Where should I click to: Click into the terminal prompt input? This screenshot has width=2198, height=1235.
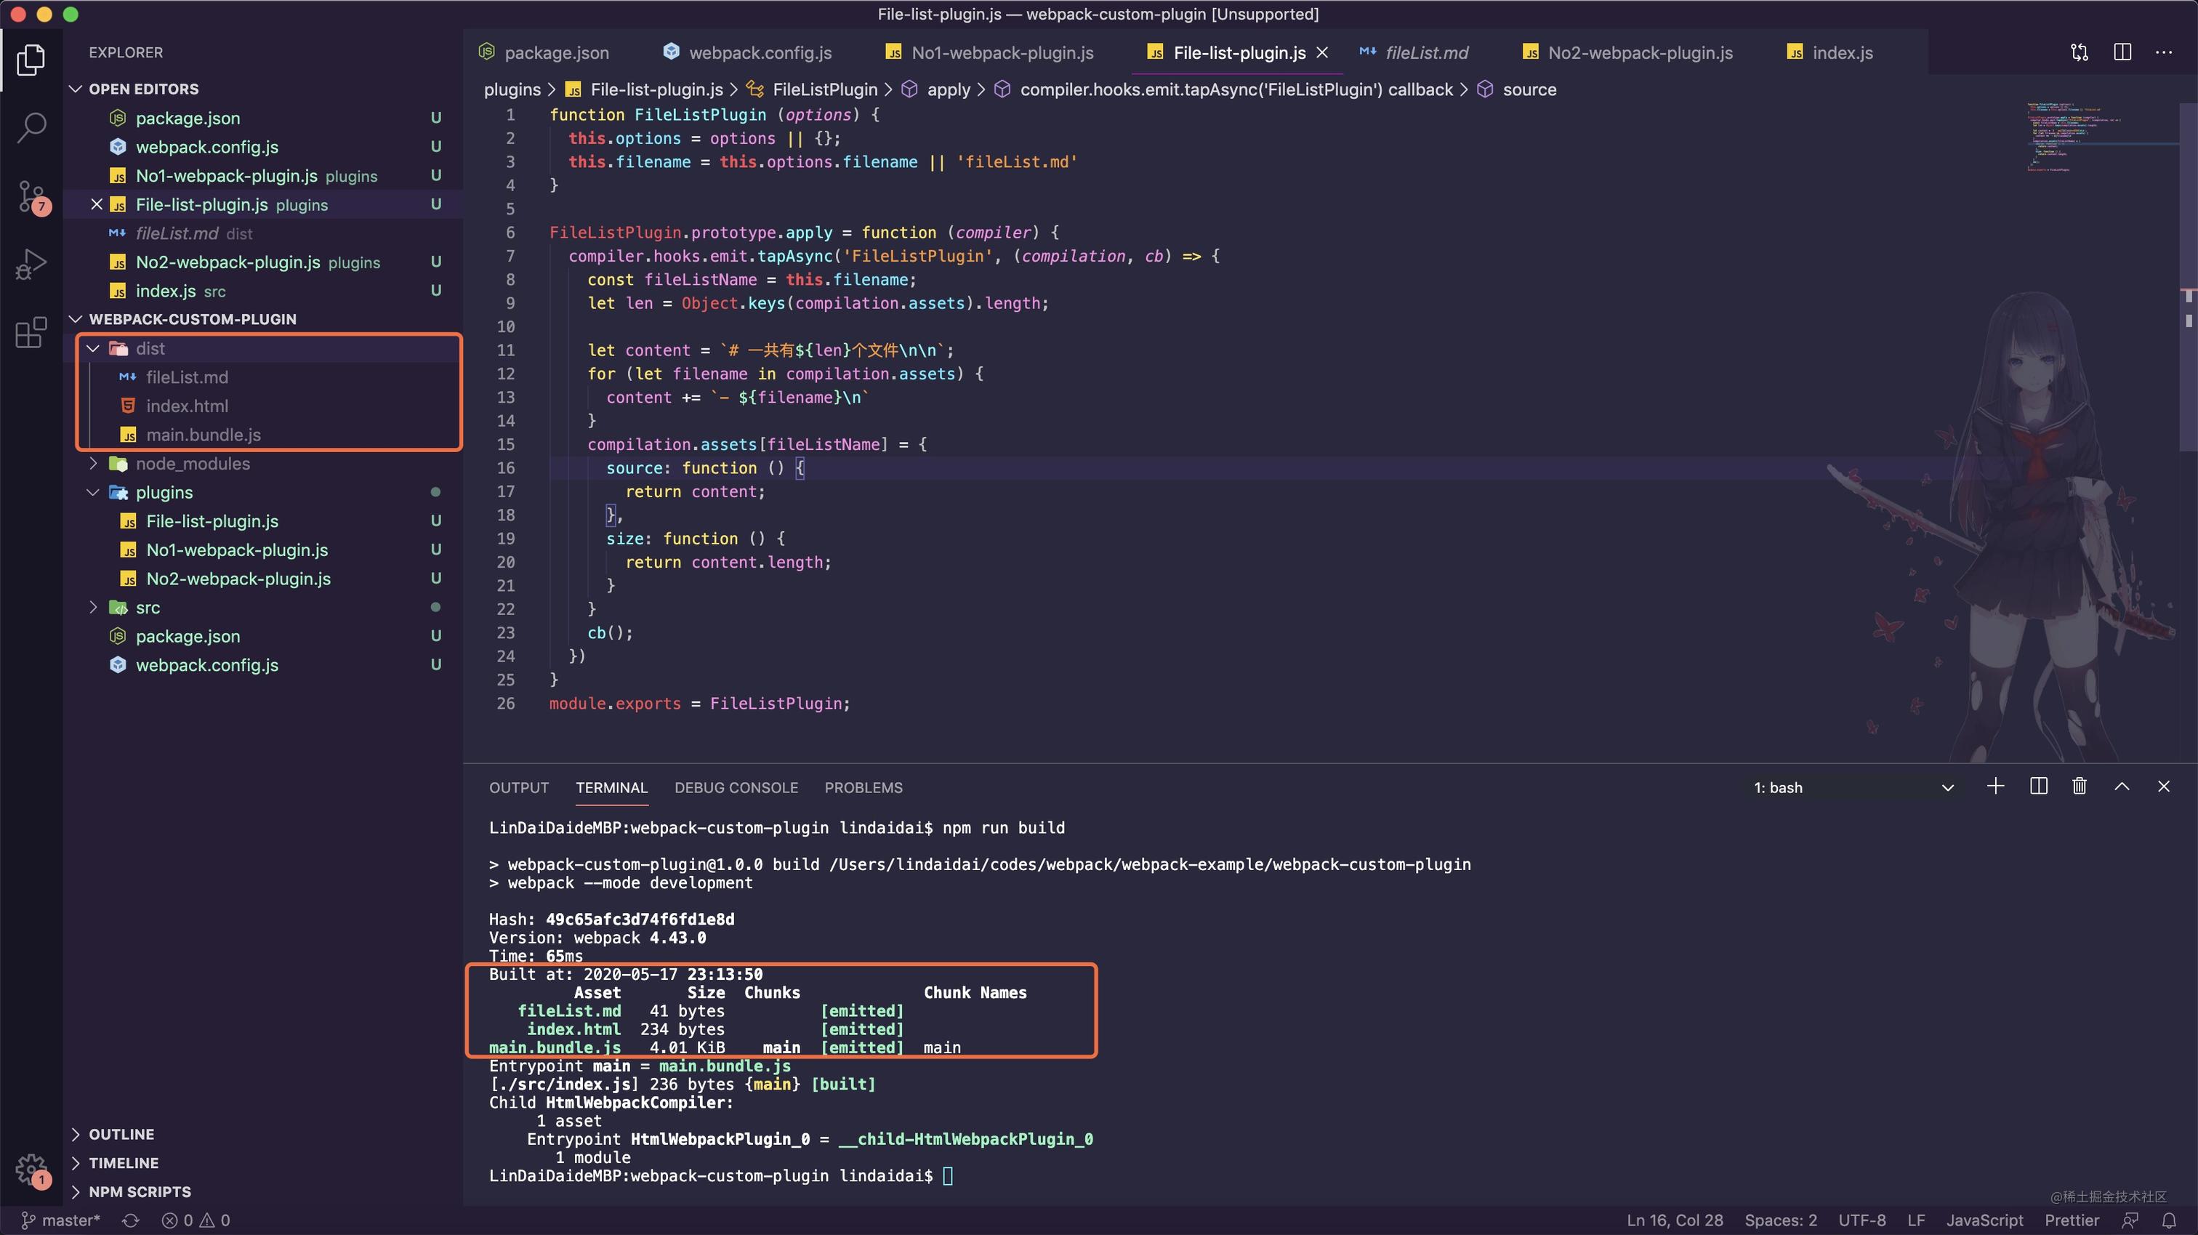point(948,1176)
